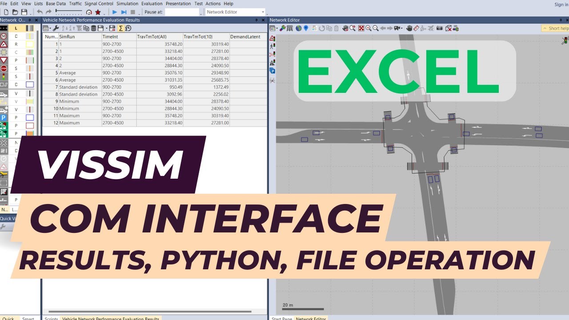Toggle background map globe in Network Editor
Viewport: 569px width, 320px height.
pyautogui.click(x=299, y=28)
